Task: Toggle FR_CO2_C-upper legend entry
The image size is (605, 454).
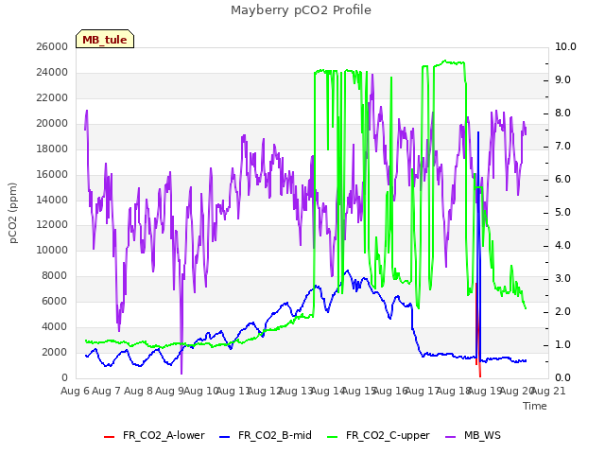Action: pos(378,435)
